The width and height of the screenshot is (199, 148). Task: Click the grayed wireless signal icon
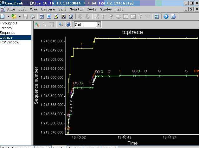pos(147,16)
